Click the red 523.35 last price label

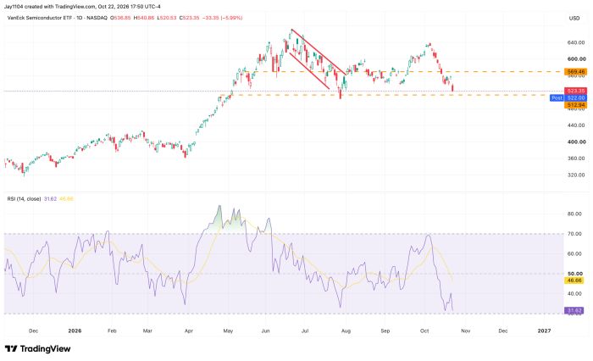(575, 91)
